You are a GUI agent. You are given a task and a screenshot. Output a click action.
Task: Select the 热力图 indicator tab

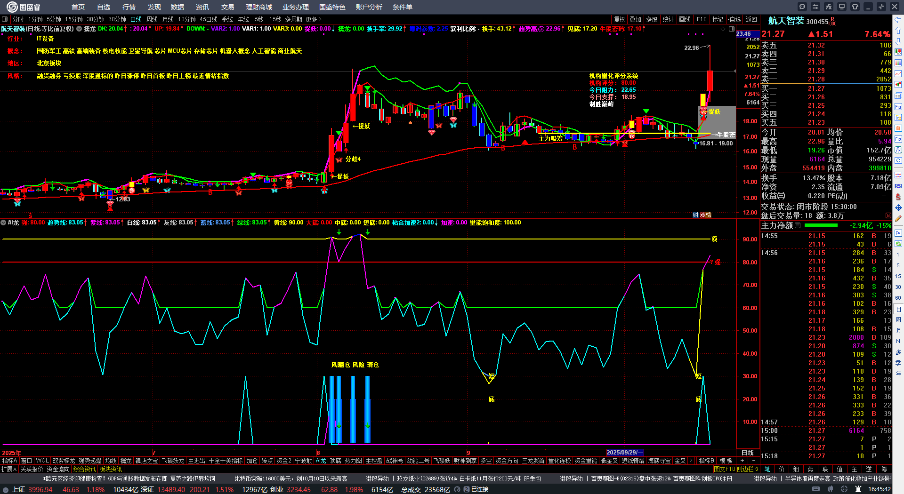click(353, 461)
